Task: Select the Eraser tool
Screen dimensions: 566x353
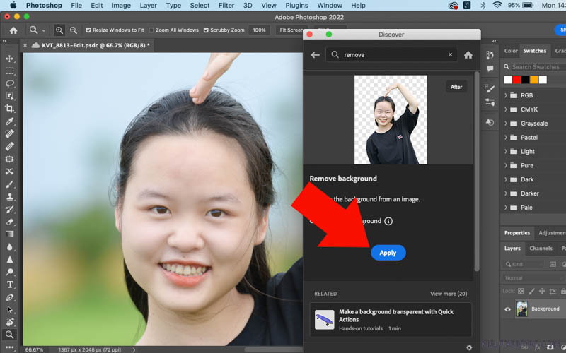Action: coord(10,222)
